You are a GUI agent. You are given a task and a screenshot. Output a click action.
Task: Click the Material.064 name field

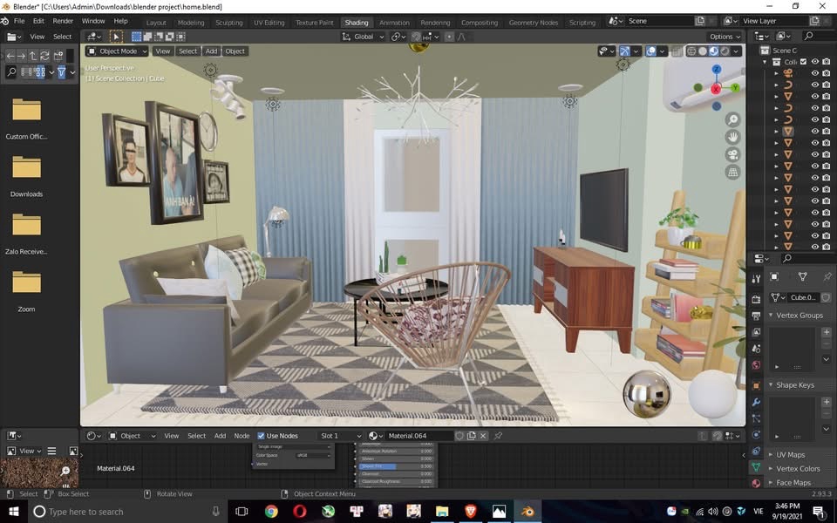pyautogui.click(x=417, y=436)
